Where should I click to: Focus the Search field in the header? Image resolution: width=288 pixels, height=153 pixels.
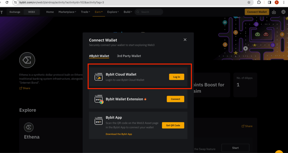(149, 12)
